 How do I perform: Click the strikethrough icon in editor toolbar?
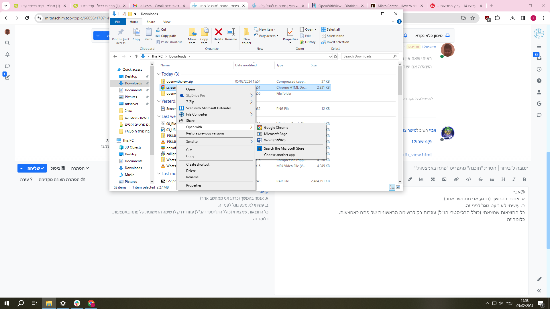(x=481, y=179)
